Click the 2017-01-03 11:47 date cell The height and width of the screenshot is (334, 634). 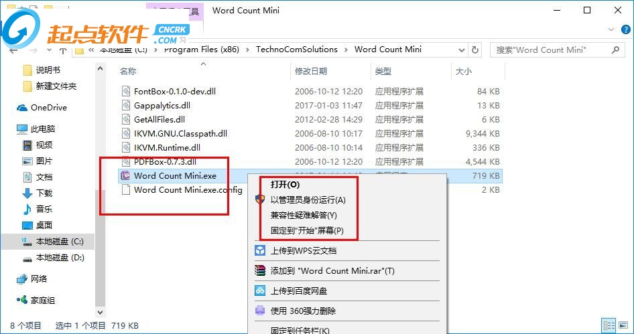point(328,106)
